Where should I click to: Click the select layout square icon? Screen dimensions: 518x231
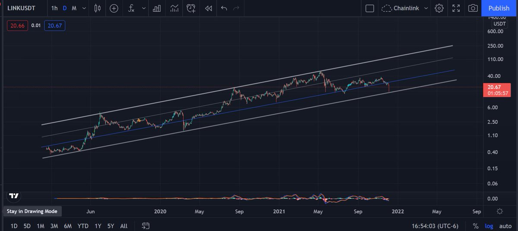click(370, 8)
